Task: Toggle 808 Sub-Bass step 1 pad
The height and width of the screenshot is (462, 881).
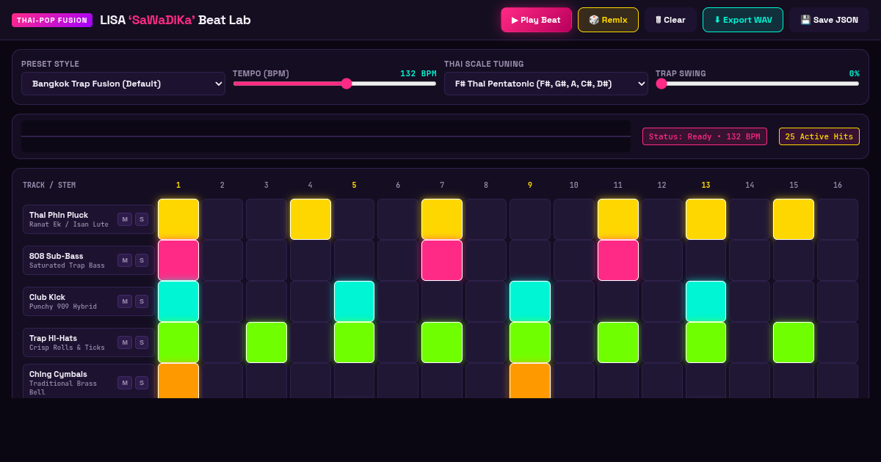Action: tap(178, 260)
